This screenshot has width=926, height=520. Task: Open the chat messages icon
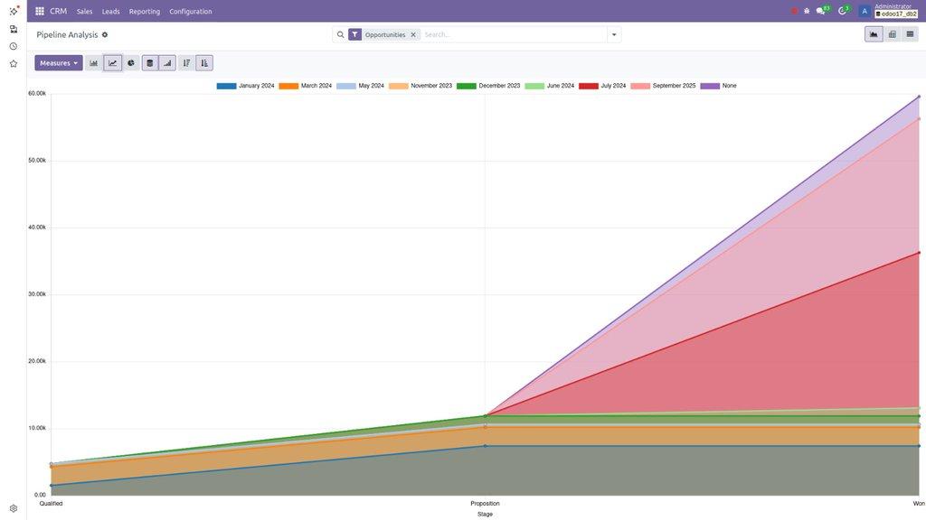[x=820, y=11]
